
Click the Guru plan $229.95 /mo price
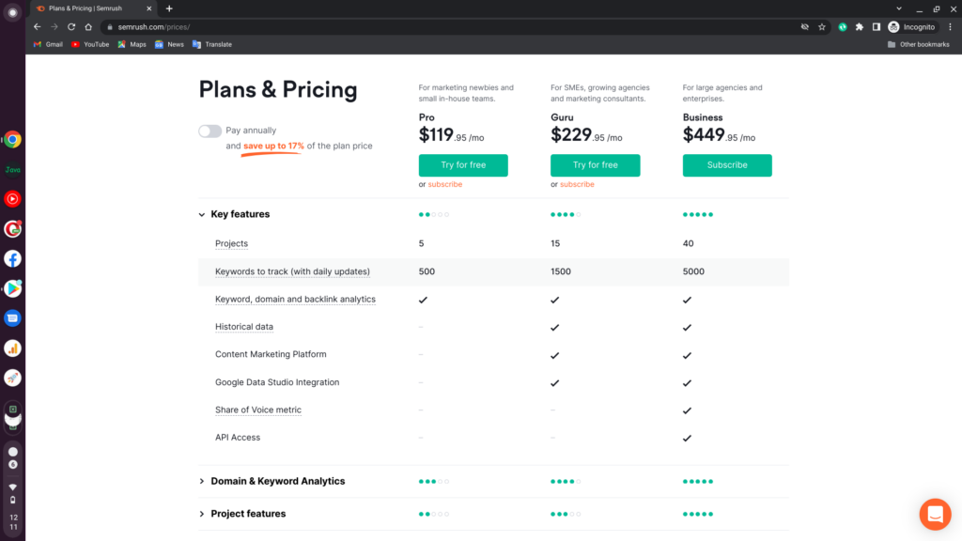tap(586, 135)
